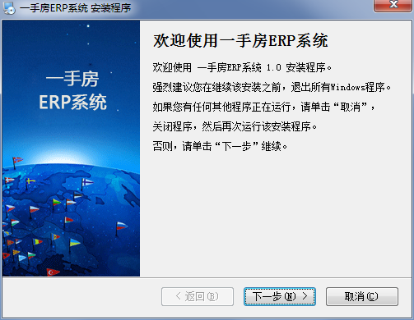414x320 pixels.
Task: Click the title bar text 一手房ERP系统 安装程序
Action: 76,8
